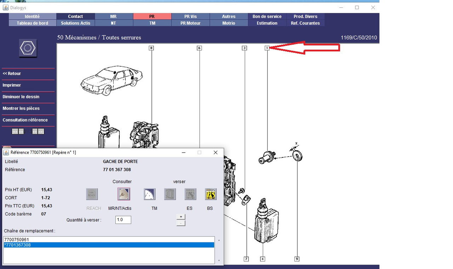
Task: Open the TM tab in the top menu
Action: (x=152, y=23)
